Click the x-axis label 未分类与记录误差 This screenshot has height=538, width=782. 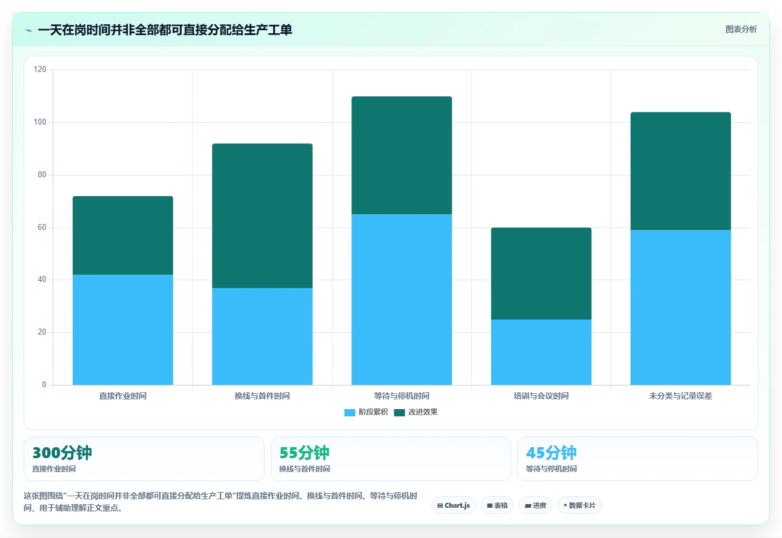click(x=681, y=396)
